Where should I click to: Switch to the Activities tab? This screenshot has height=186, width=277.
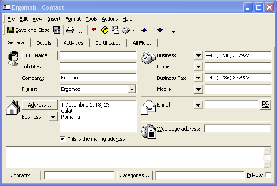73,43
